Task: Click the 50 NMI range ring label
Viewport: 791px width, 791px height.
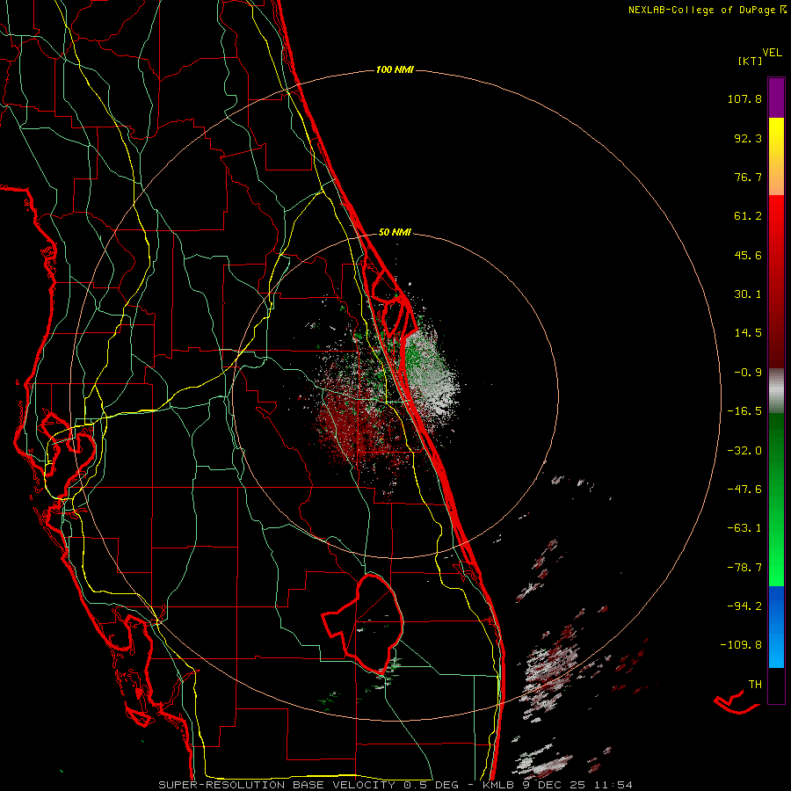Action: click(x=395, y=232)
